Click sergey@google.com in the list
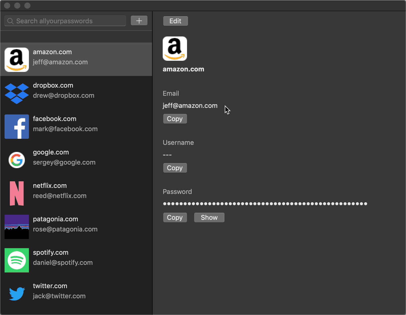The width and height of the screenshot is (406, 315). [64, 162]
